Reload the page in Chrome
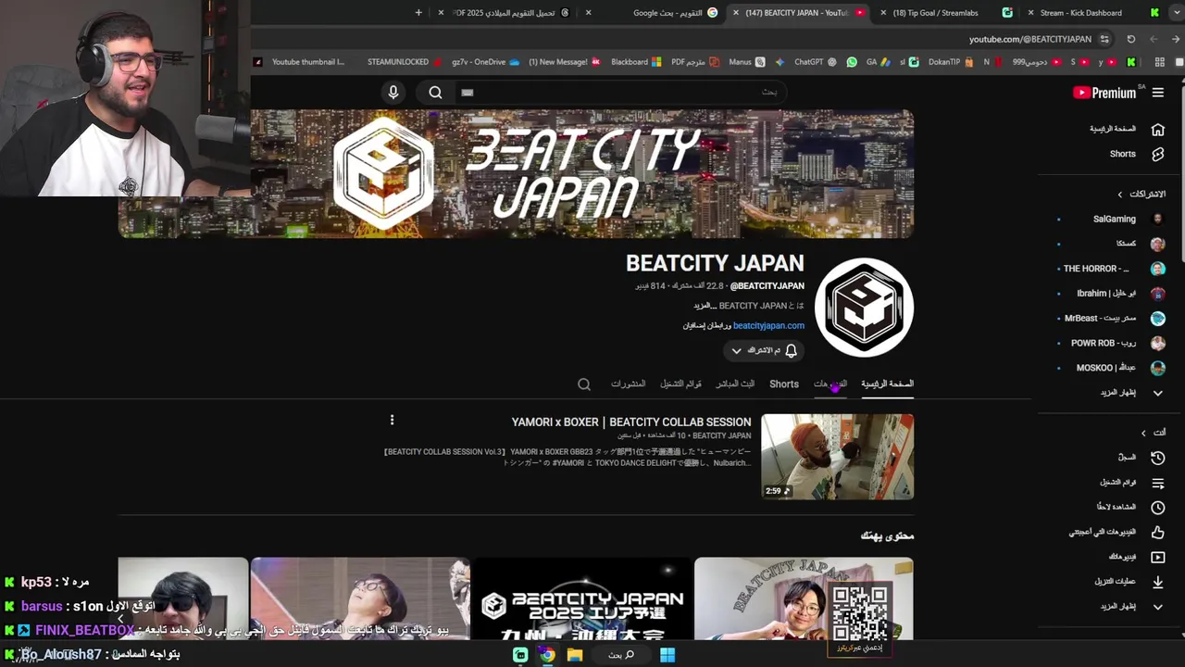This screenshot has height=667, width=1185. coord(1130,39)
